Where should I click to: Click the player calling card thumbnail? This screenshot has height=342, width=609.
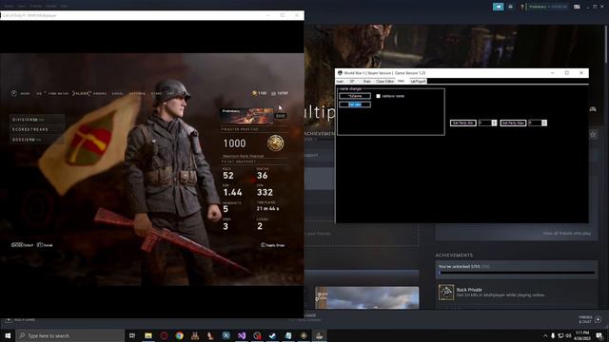246,116
